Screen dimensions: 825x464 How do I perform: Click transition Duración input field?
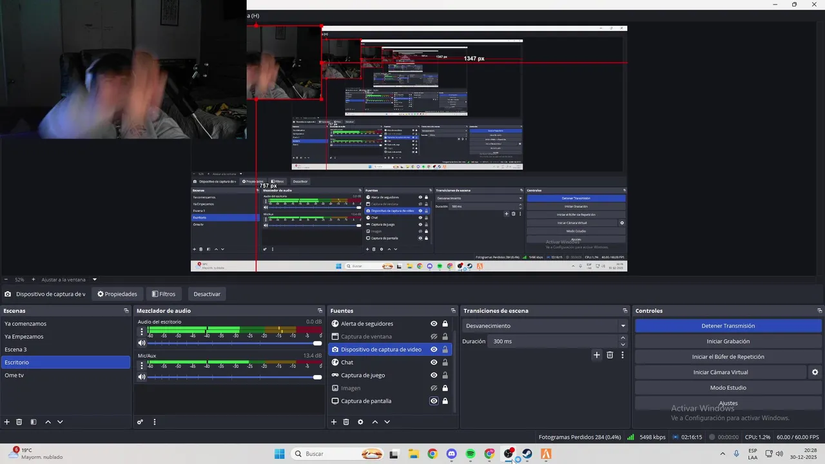point(552,342)
